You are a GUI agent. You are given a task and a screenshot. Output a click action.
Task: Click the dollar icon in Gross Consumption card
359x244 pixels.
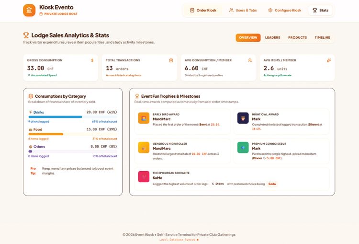pos(92,60)
